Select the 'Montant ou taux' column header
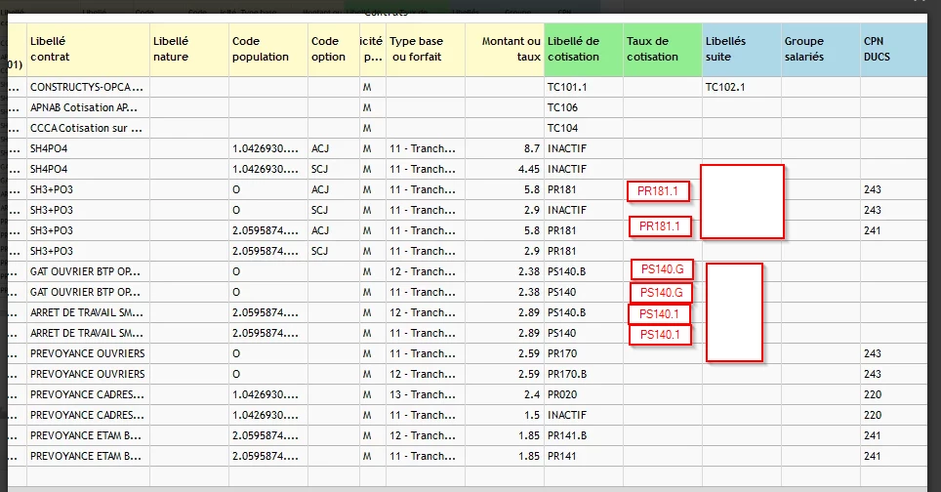Viewport: 941px width, 492px height. pos(505,49)
